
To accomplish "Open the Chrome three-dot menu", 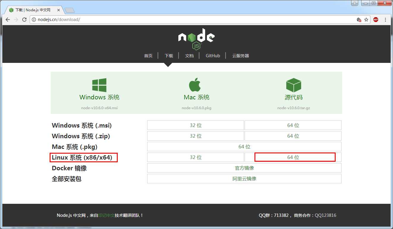I will (386, 20).
